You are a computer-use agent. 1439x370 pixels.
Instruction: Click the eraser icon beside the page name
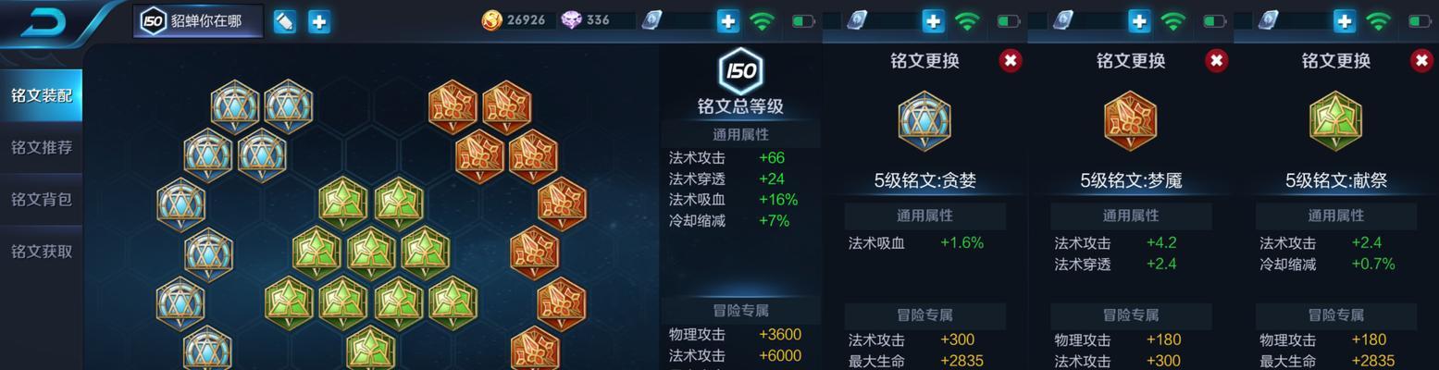pos(285,21)
